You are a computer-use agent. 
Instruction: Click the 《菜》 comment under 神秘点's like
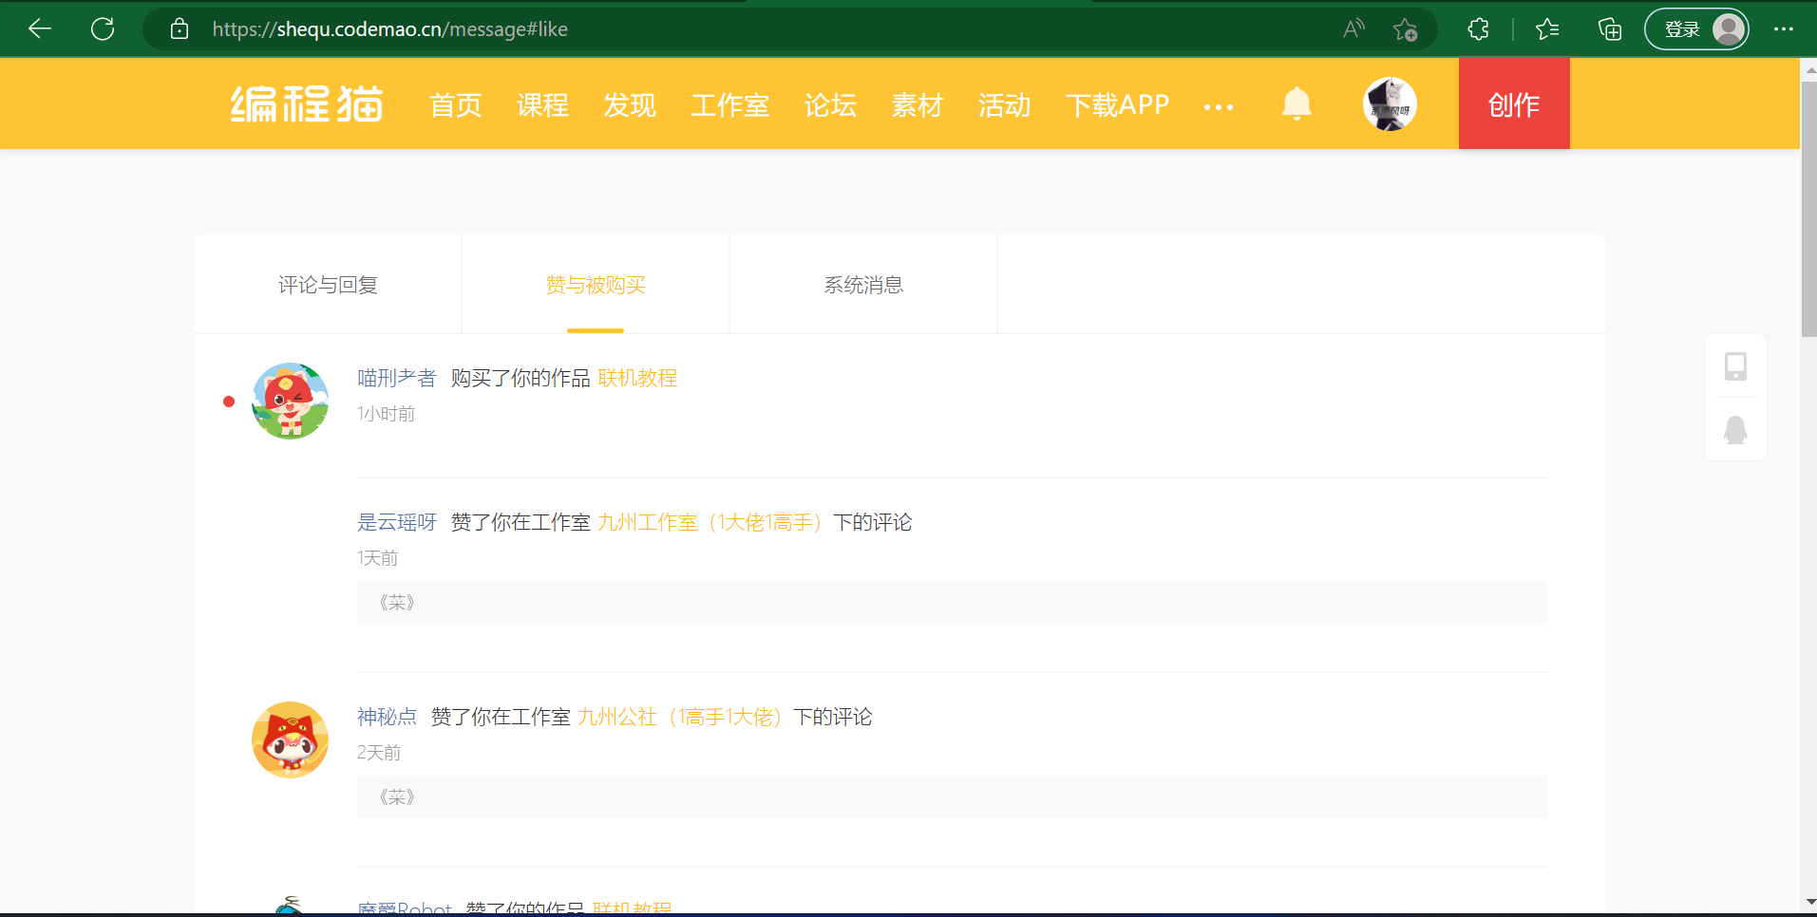coord(953,797)
